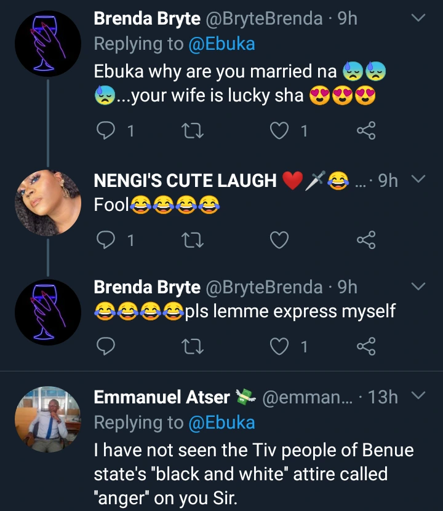Open the chevron menu on 'pls lemme express myself' tweet

[418, 287]
